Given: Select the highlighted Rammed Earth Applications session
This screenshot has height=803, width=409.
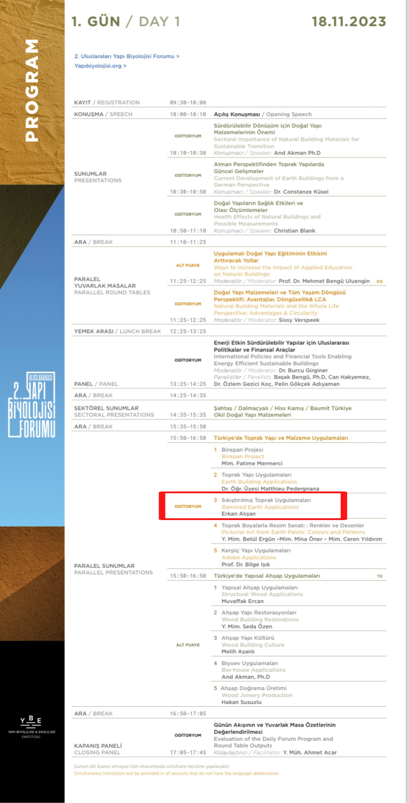Looking at the screenshot, I should pyautogui.click(x=260, y=507).
